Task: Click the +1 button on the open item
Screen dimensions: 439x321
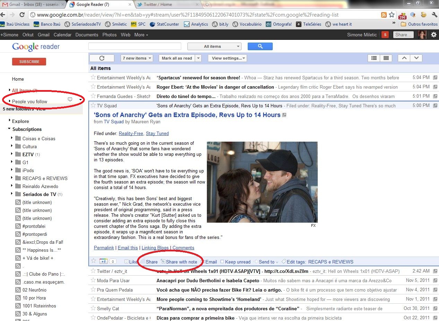Action: (103, 261)
